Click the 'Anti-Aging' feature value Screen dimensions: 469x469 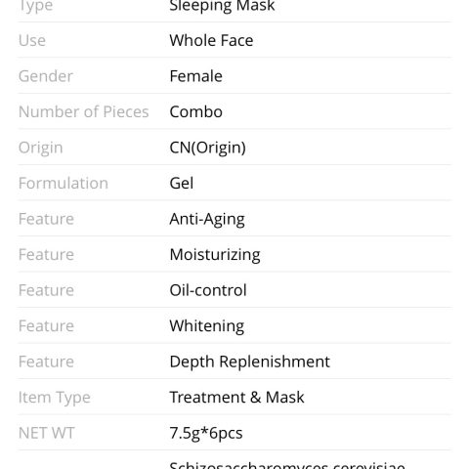click(207, 219)
